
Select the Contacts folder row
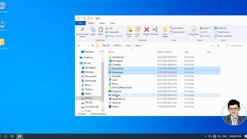[x=164, y=65]
